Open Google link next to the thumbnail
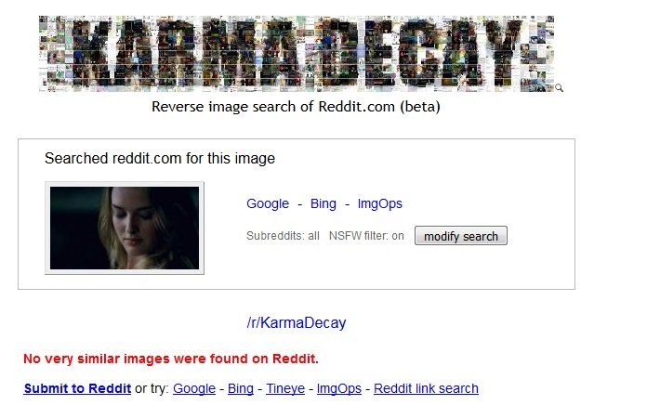Viewport: 647px width, 405px height. point(268,203)
